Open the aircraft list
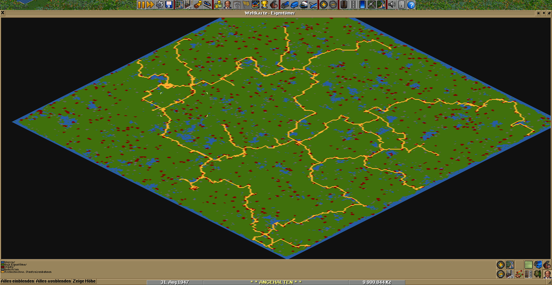Screen dimensions: 552x285 point(313,5)
